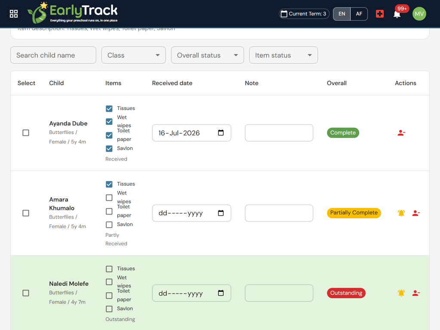Select the row checkbox for Ayanda Dube
Viewport: 440px width, 330px height.
coord(26,133)
